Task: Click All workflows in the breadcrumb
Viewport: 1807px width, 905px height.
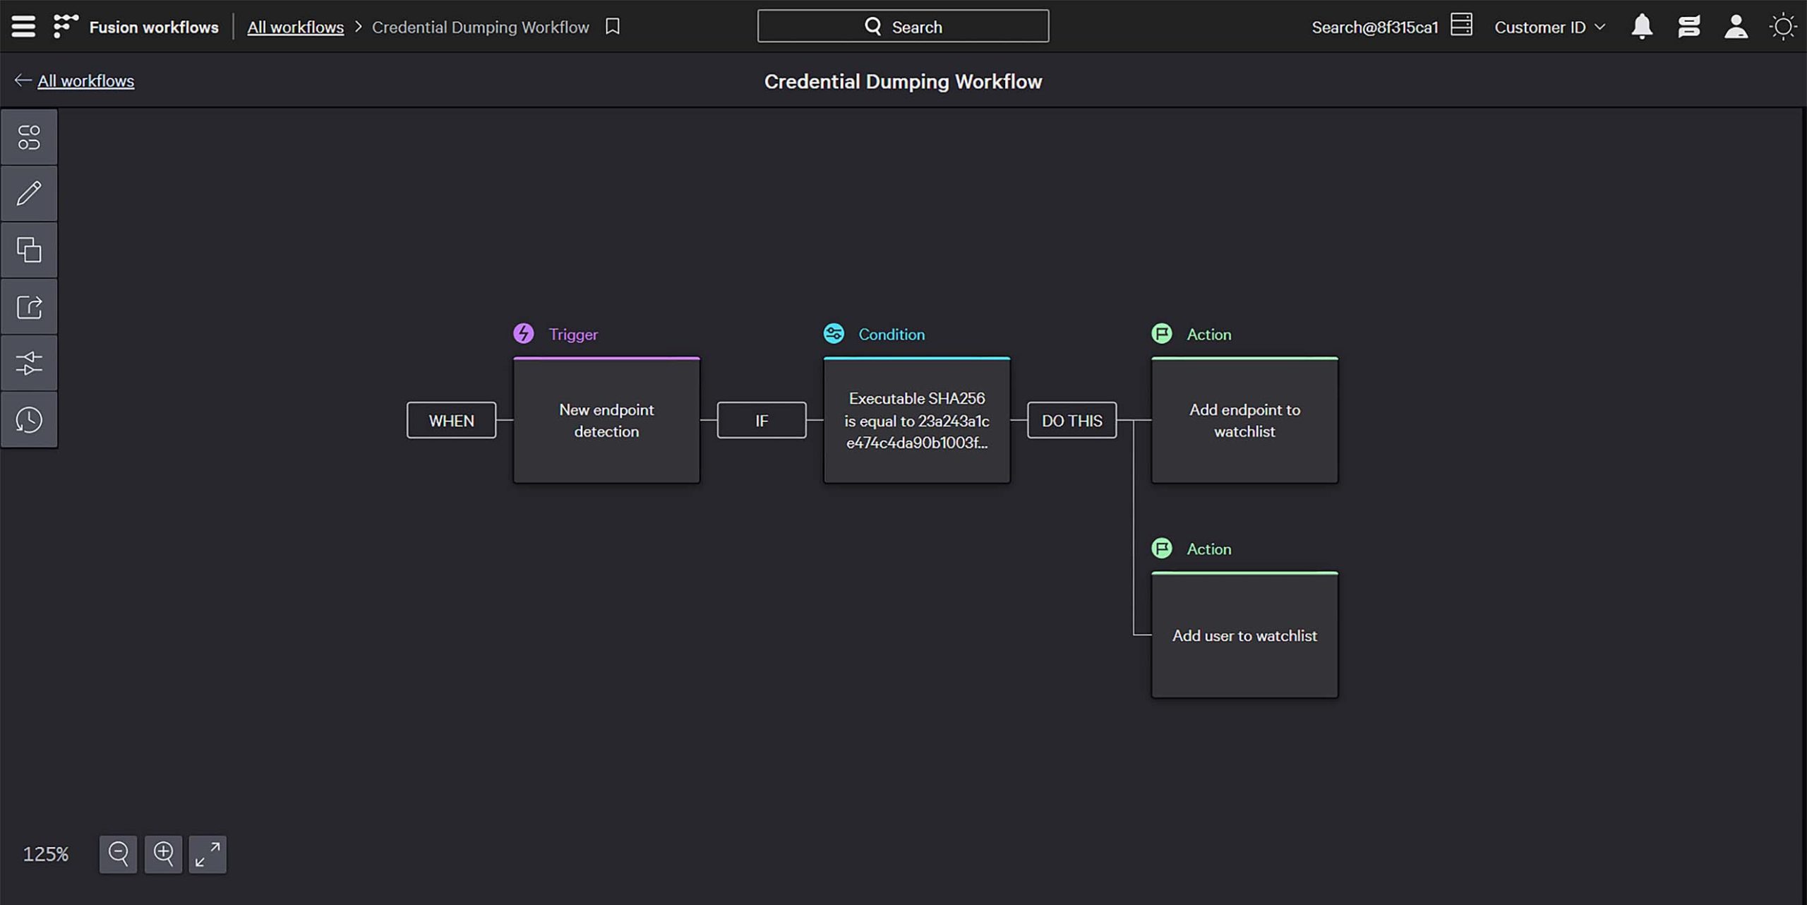Action: tap(295, 27)
